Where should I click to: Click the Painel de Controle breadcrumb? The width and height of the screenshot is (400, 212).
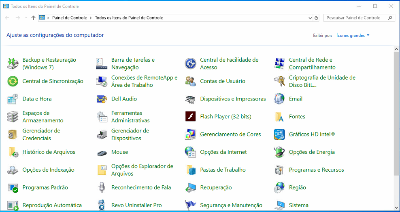pos(69,18)
